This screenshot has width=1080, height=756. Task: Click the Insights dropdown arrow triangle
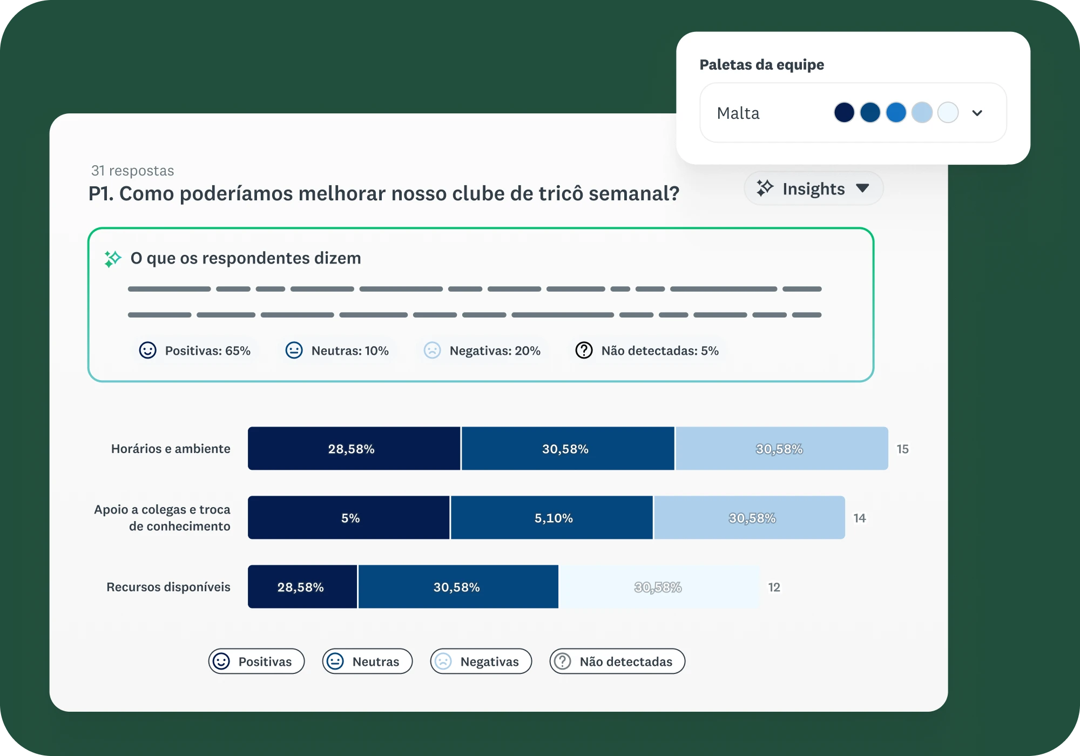[x=862, y=188]
